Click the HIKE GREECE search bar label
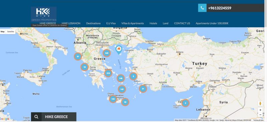Image resolution: width=267 pixels, height=122 pixels. 56,117
